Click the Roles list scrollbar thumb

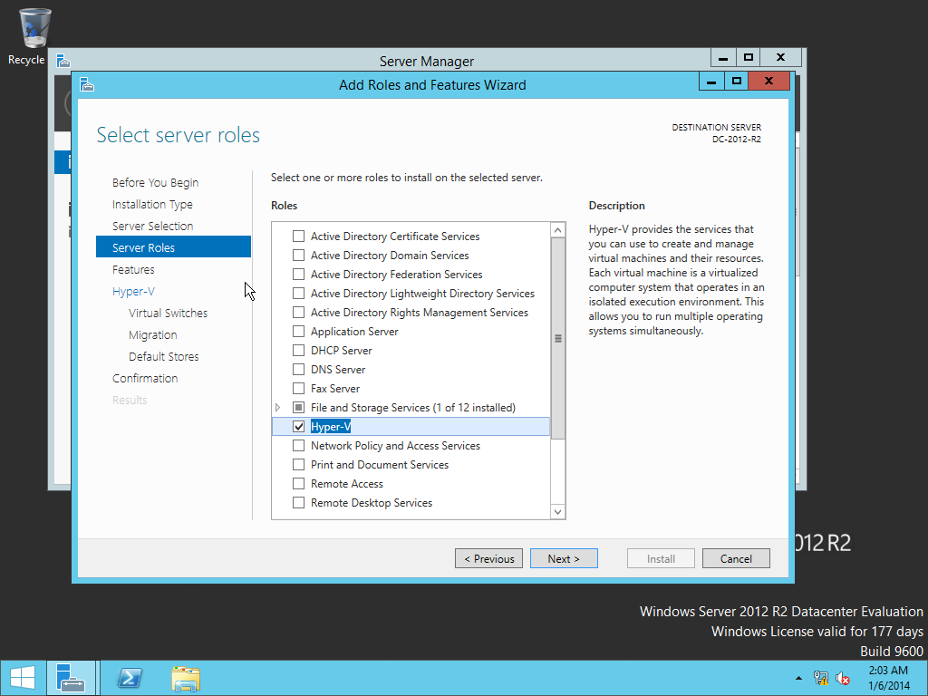[x=557, y=339]
